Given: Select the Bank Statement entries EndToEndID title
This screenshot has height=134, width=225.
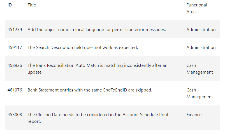Looking at the screenshot, I should (x=90, y=90).
